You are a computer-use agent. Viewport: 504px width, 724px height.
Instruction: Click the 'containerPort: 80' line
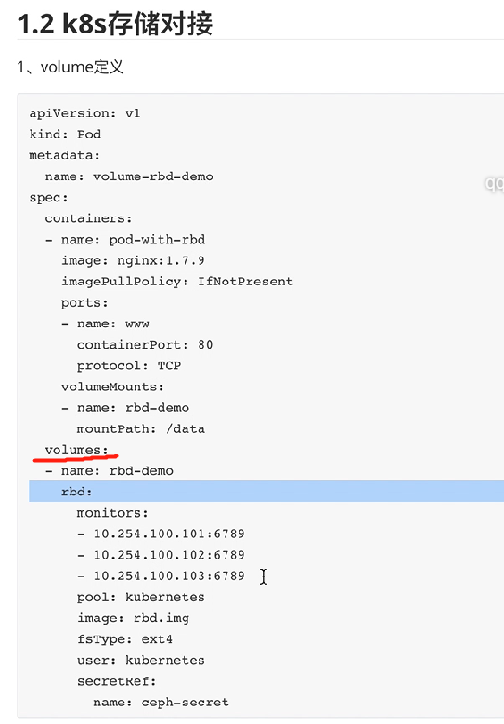(145, 345)
